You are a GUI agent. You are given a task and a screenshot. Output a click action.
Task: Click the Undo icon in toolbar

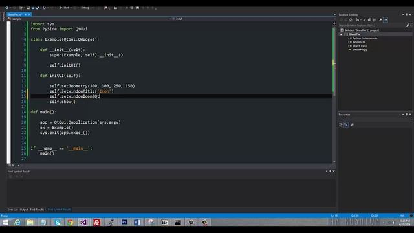point(44,8)
